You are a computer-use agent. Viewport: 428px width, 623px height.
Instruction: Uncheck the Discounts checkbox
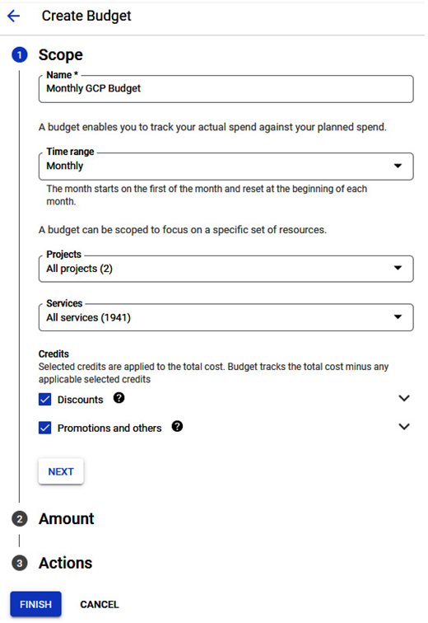pyautogui.click(x=44, y=400)
